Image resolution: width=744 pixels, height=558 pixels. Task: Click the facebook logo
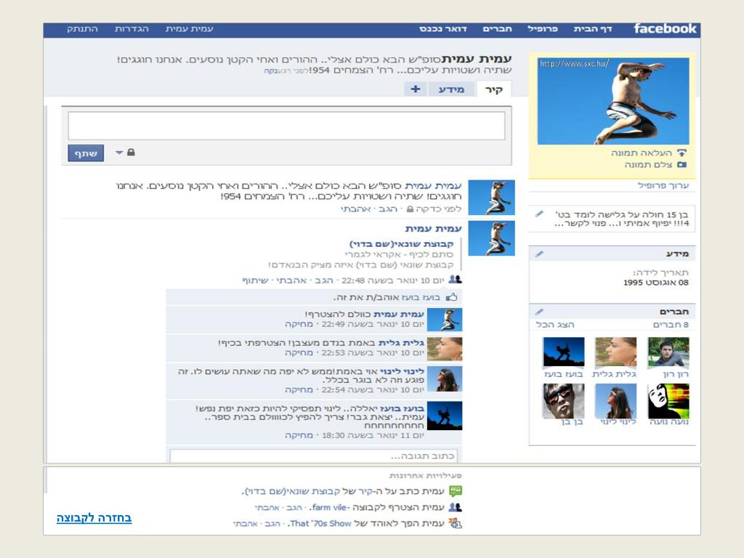pyautogui.click(x=665, y=29)
